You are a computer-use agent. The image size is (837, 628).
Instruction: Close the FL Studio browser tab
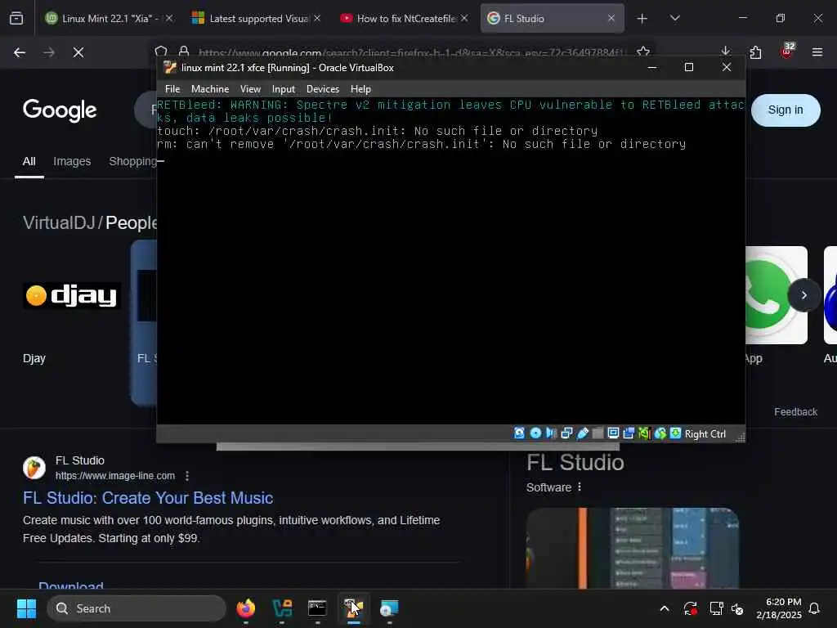click(611, 18)
